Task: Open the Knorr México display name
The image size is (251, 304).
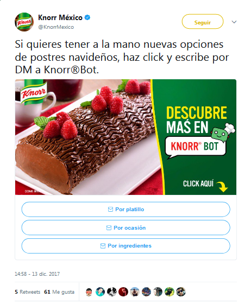Action: [x=60, y=17]
